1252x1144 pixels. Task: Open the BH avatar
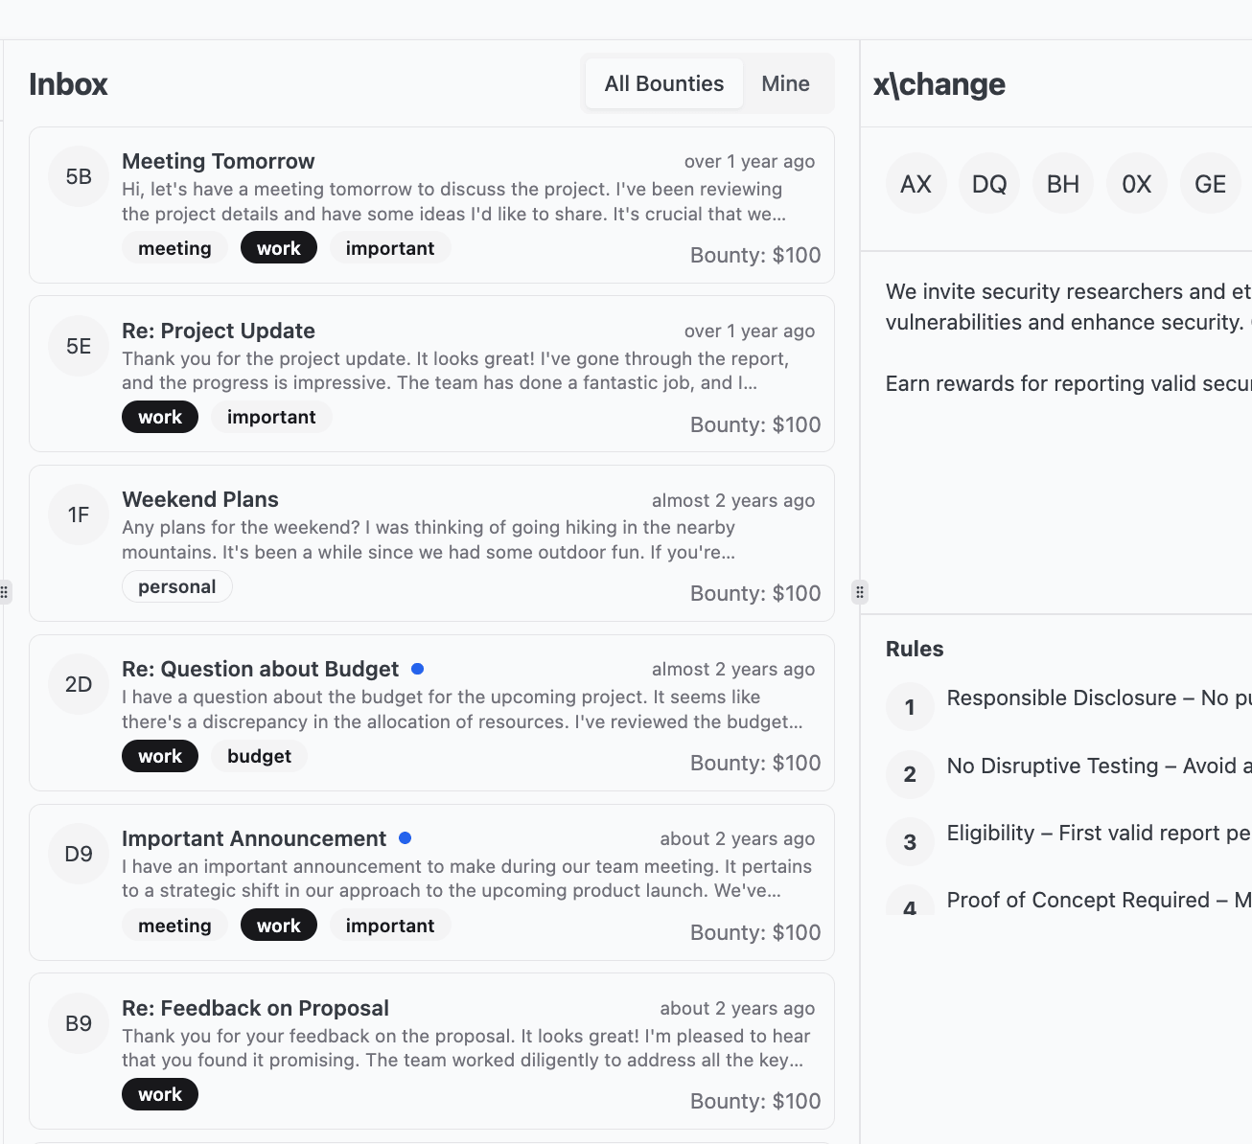1063,184
